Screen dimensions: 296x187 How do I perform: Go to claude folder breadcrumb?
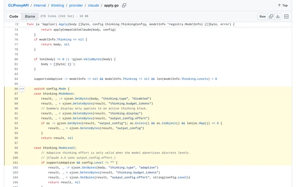[93, 5]
